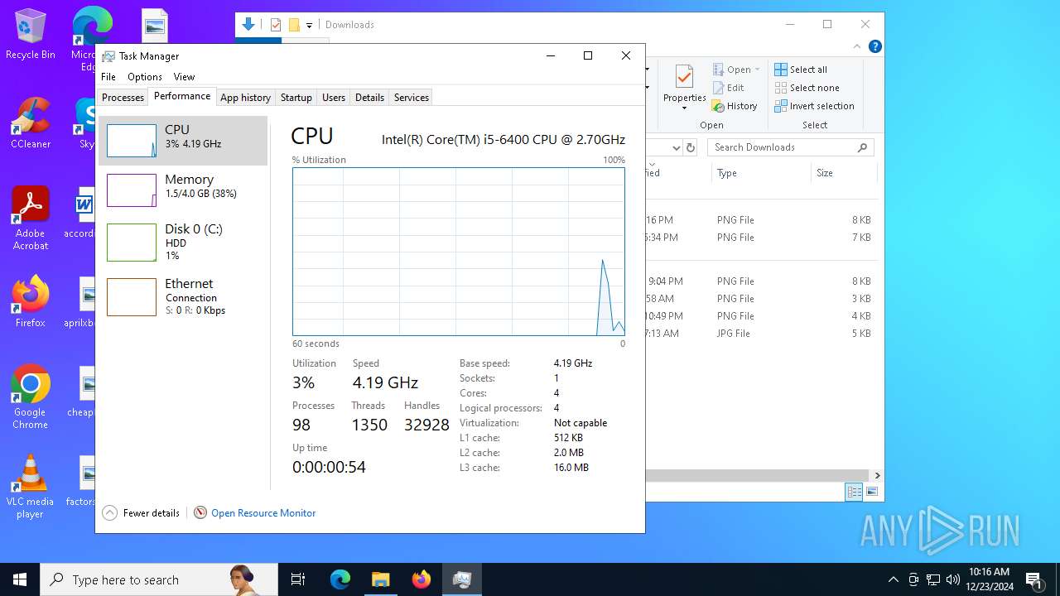Image resolution: width=1060 pixels, height=596 pixels.
Task: Refresh the Downloads folder view
Action: [x=691, y=147]
